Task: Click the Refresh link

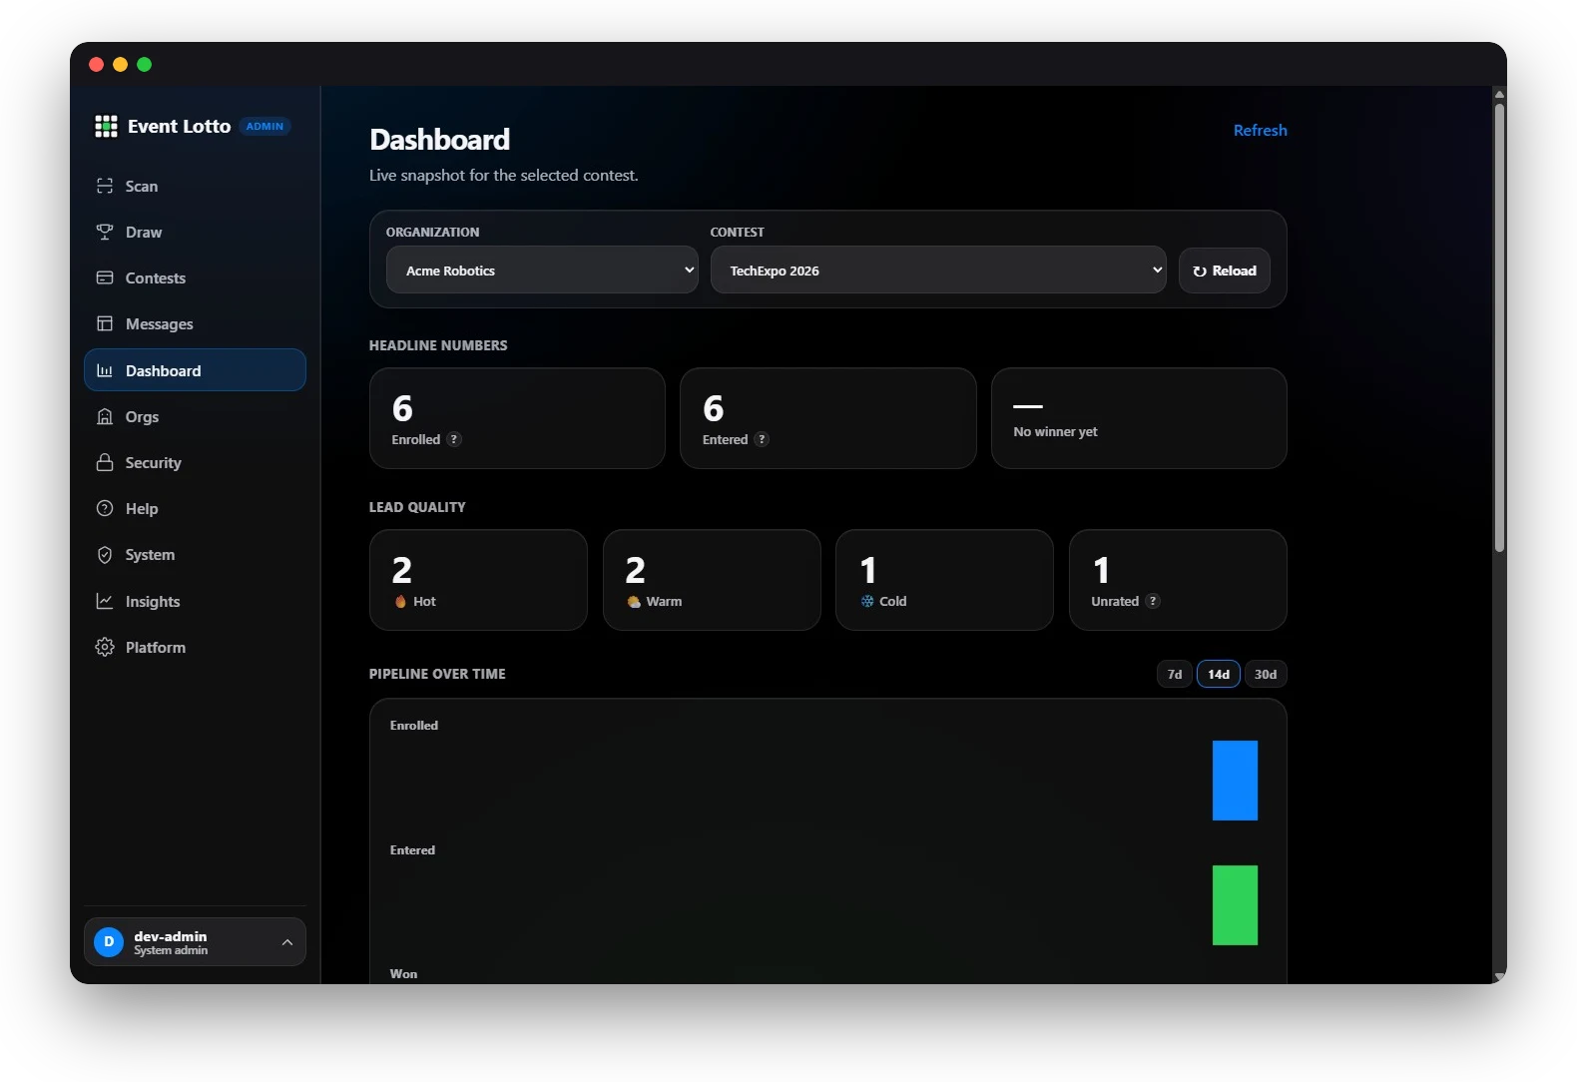Action: pos(1260,130)
